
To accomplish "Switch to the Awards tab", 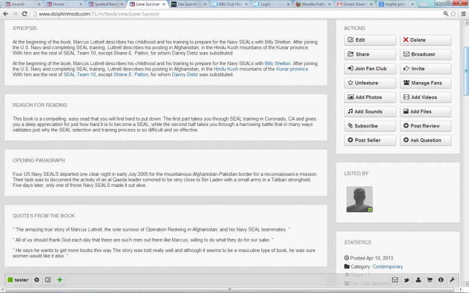I will [x=22, y=4].
